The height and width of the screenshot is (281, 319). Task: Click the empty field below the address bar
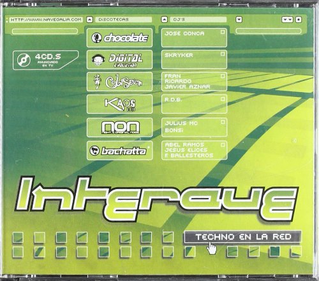click(45, 31)
